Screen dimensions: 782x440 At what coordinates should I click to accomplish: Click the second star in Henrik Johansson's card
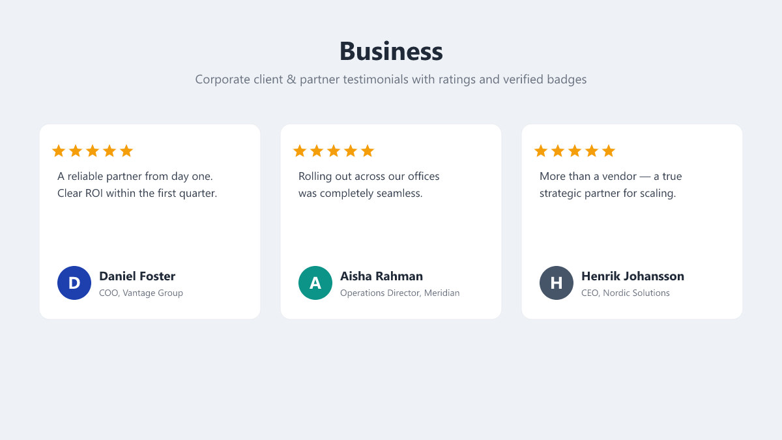pos(558,151)
